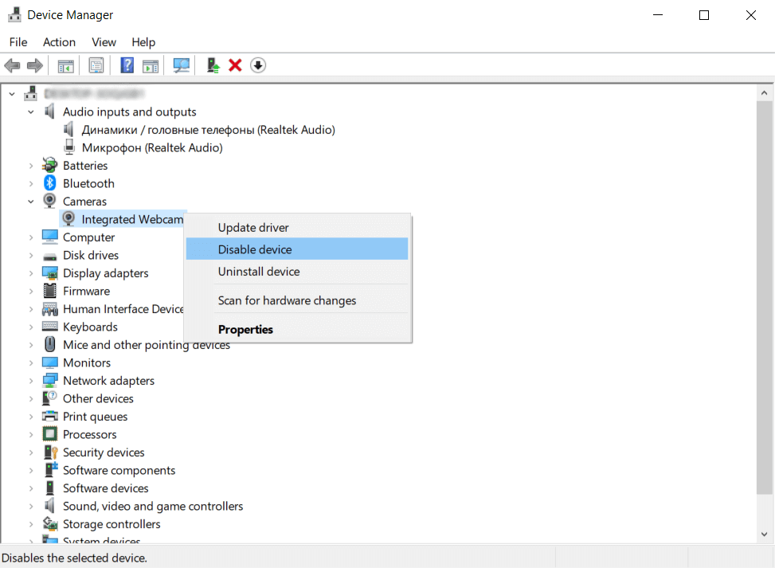The height and width of the screenshot is (568, 775).
Task: Click the blue Help question-mark icon
Action: (x=127, y=65)
